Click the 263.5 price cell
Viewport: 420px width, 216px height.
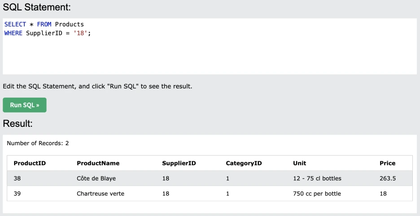[387, 178]
